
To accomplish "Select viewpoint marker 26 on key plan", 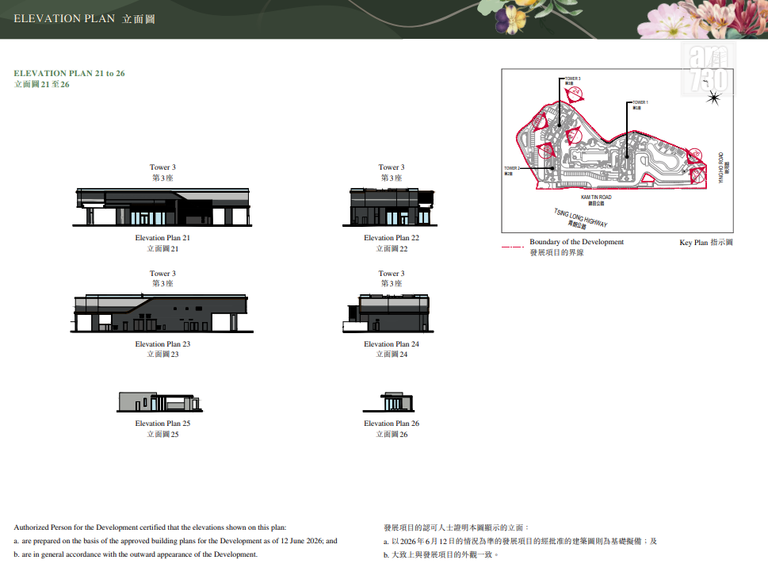I will [694, 156].
